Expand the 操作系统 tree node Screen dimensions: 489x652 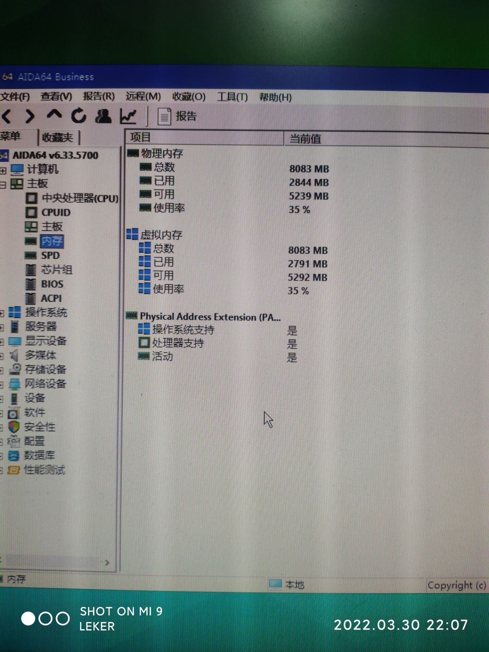[x=2, y=313]
